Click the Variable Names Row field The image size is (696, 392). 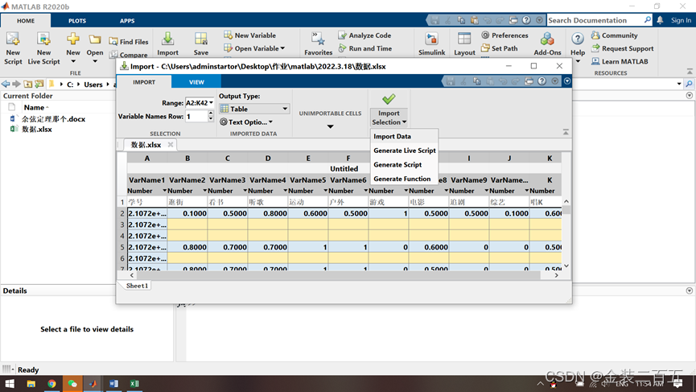pyautogui.click(x=196, y=117)
